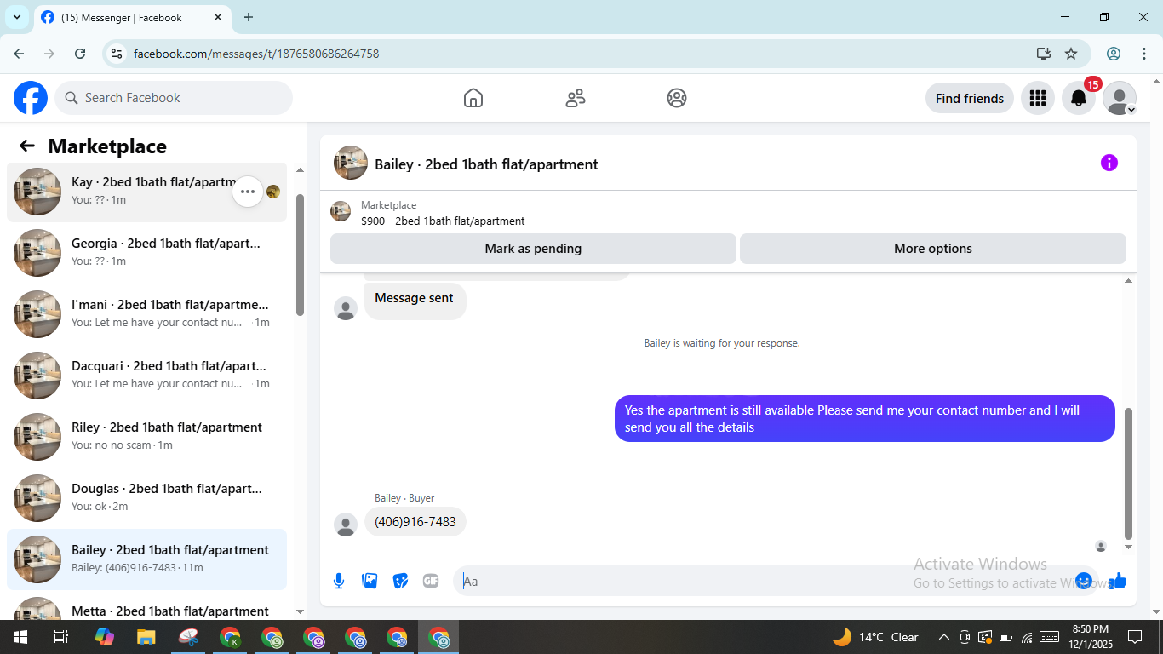The image size is (1163, 654).
Task: Send a thumbs-up like
Action: (1118, 581)
